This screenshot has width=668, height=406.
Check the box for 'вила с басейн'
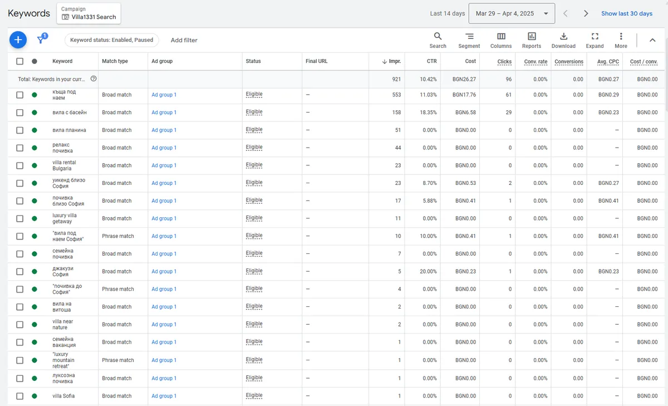point(20,112)
